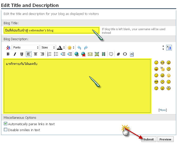
Task: Click the undo arrow icon
Action: (x=79, y=48)
